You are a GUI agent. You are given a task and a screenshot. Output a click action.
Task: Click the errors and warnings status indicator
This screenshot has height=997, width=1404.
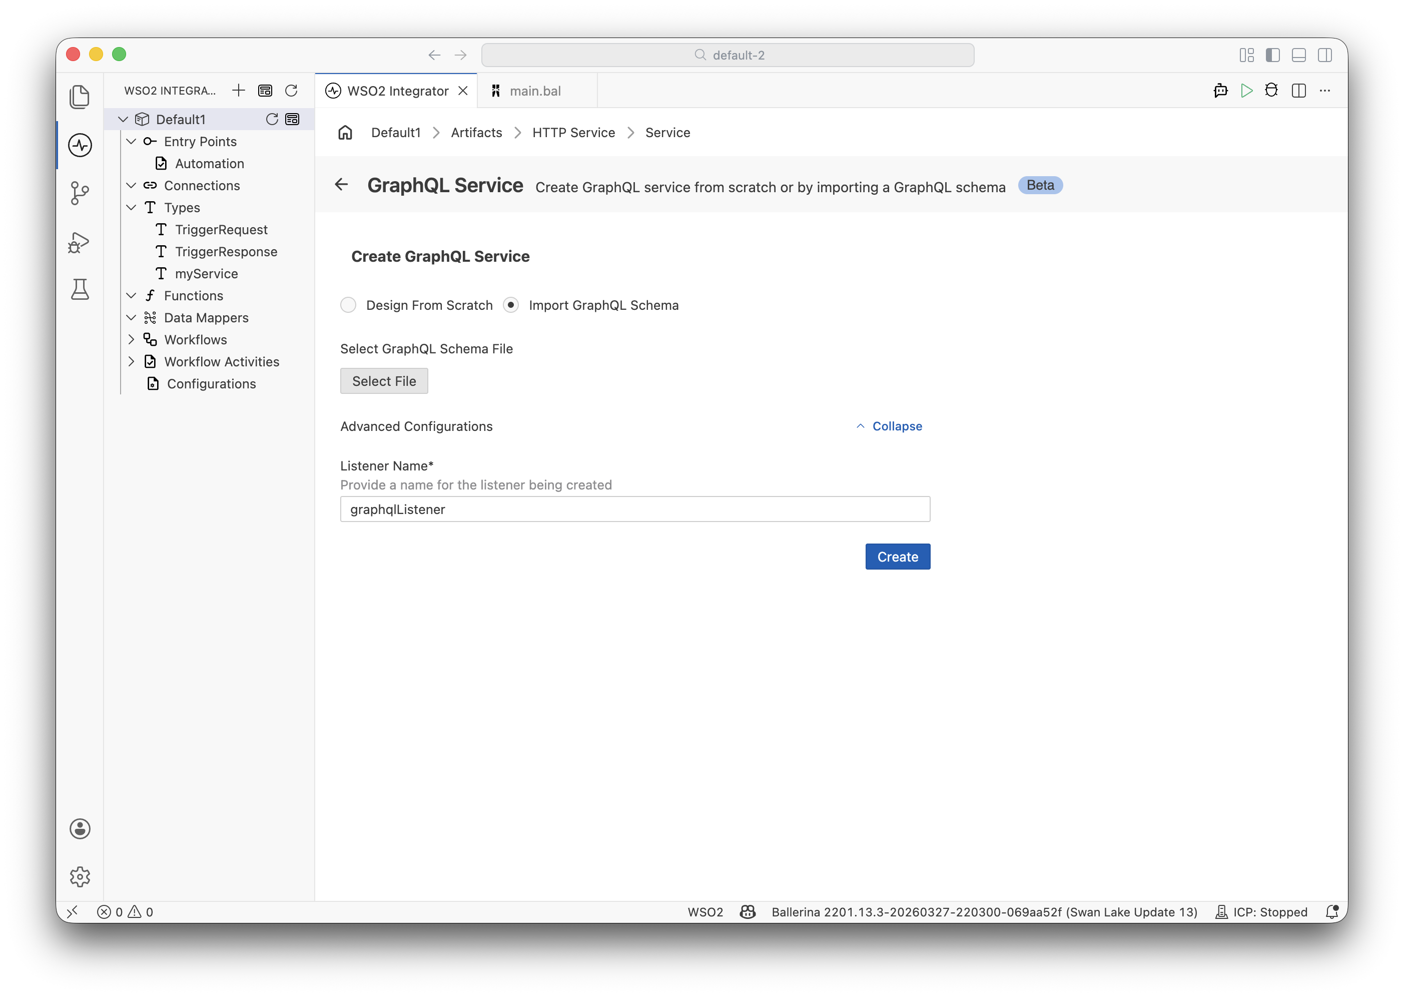[x=125, y=912]
